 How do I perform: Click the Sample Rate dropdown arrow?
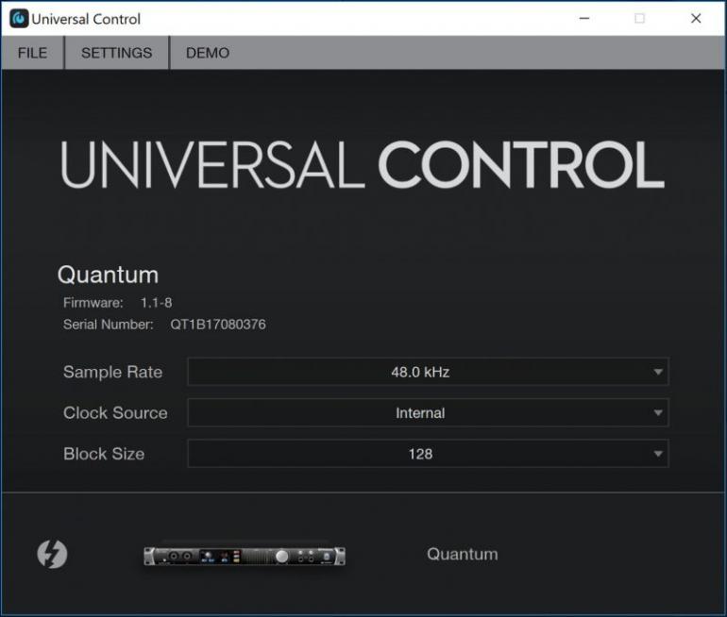657,372
